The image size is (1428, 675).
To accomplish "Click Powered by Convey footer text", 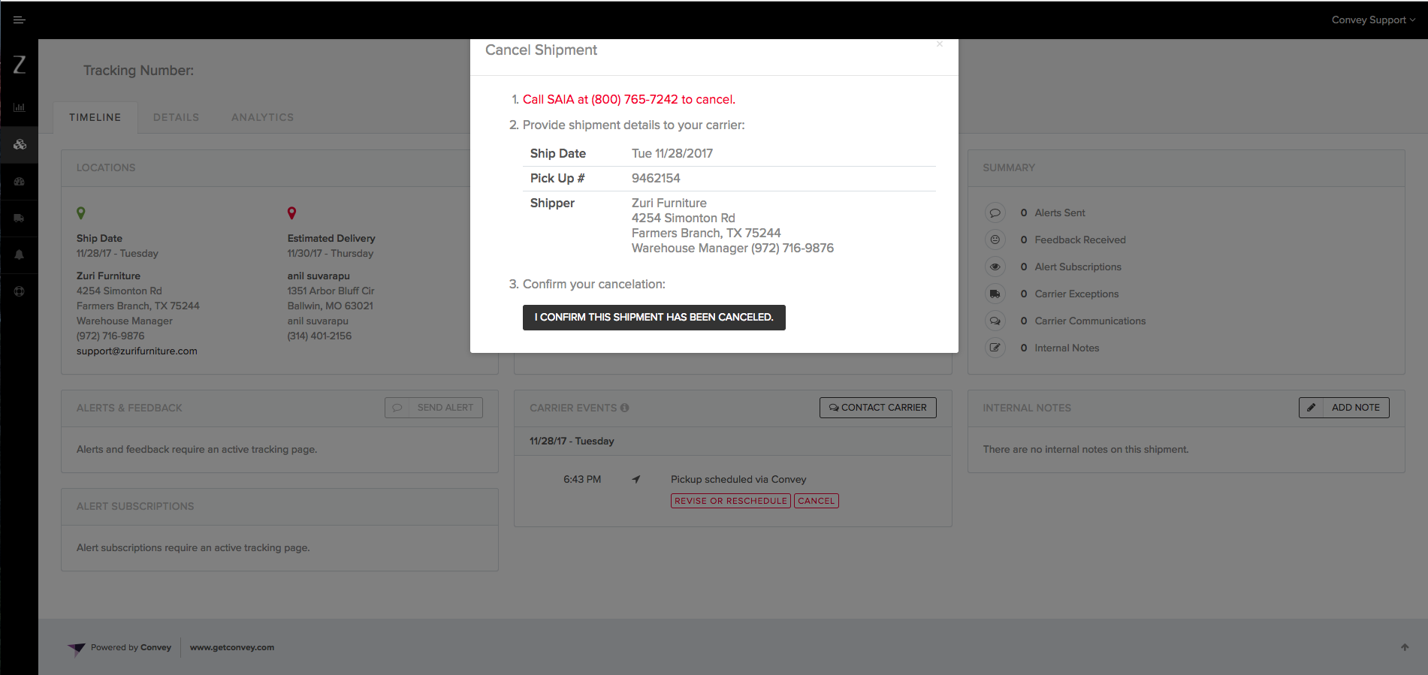I will click(x=131, y=647).
